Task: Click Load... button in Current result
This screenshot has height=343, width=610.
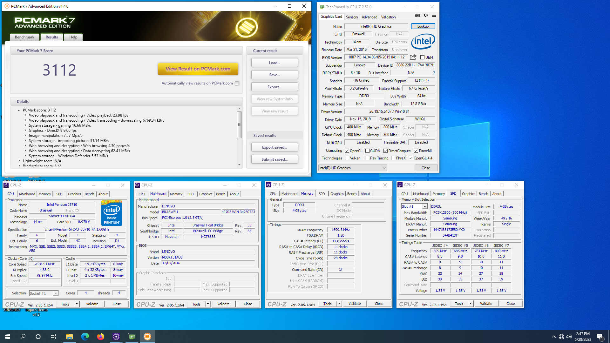Action: click(274, 63)
